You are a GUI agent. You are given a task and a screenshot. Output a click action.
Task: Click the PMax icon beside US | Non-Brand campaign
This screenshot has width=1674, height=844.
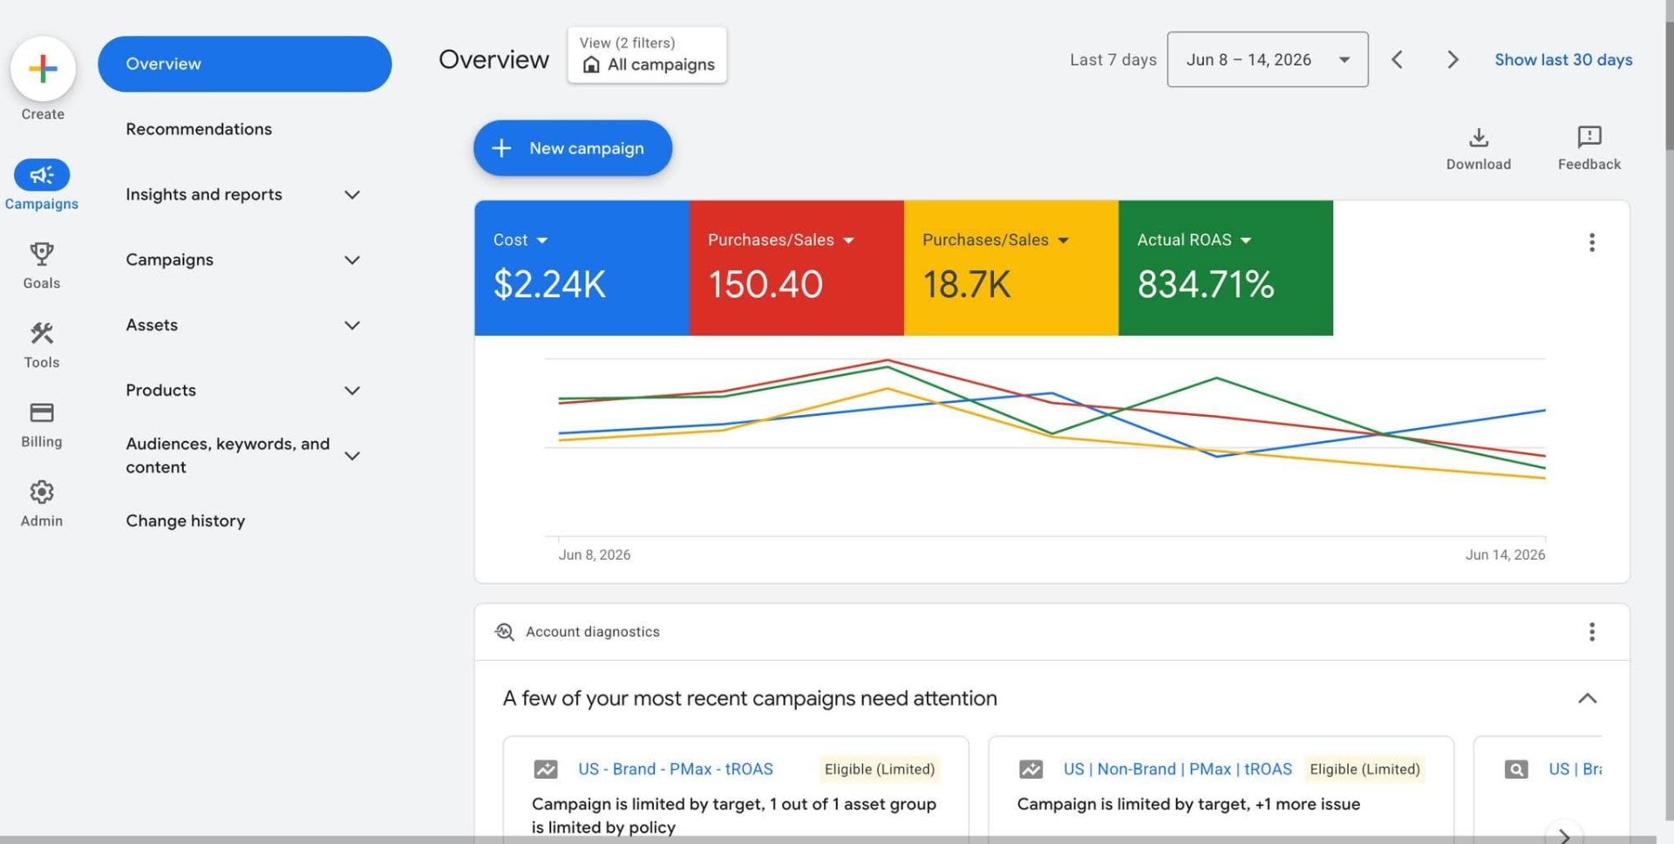pos(1031,769)
